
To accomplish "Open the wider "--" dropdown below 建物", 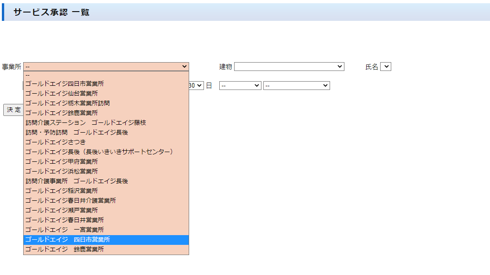I will [x=296, y=86].
